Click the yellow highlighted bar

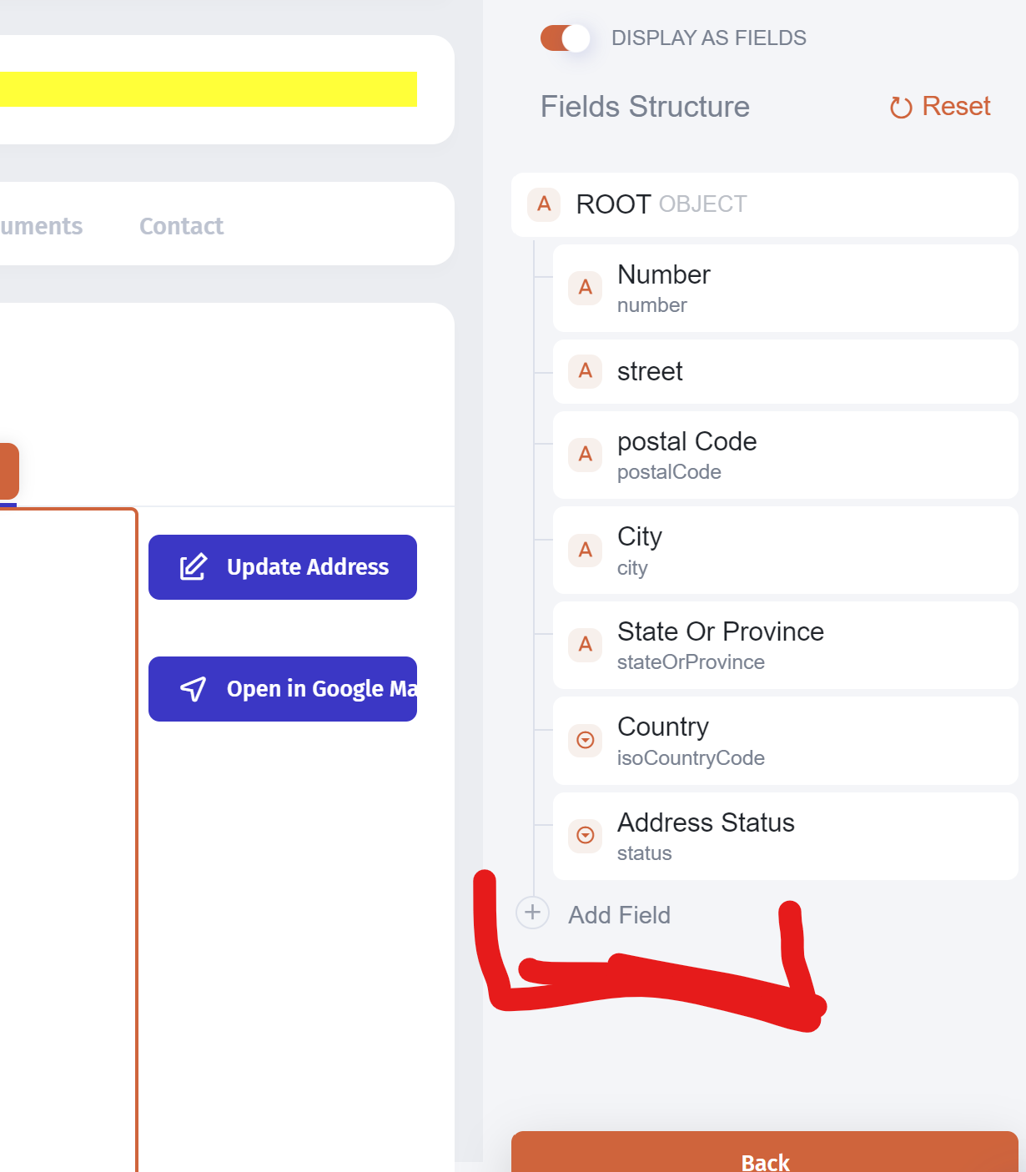pos(209,89)
